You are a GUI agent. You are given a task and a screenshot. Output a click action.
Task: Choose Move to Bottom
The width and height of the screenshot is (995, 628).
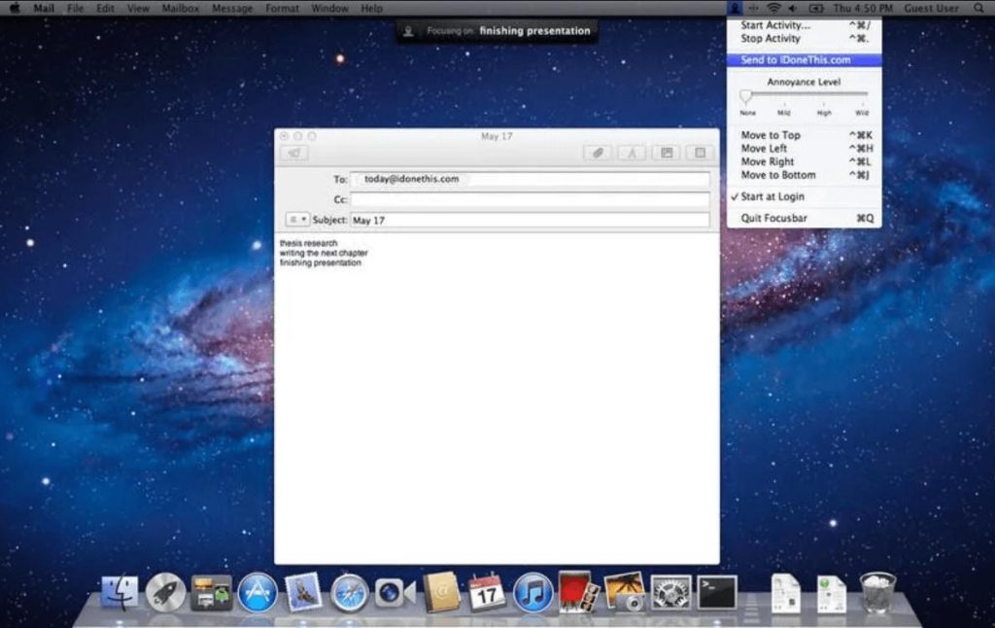pos(804,175)
